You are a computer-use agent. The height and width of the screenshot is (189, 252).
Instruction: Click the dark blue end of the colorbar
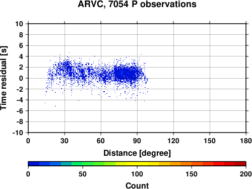[34, 164]
